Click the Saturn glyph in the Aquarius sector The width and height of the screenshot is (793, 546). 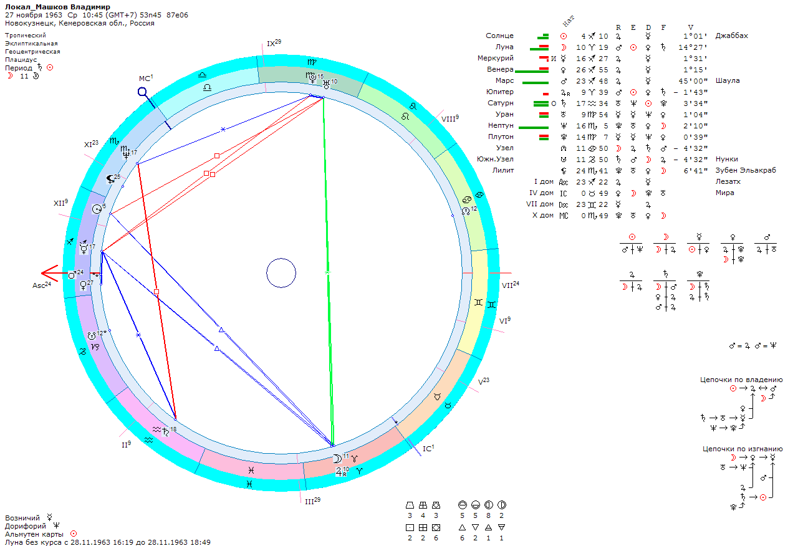[165, 430]
